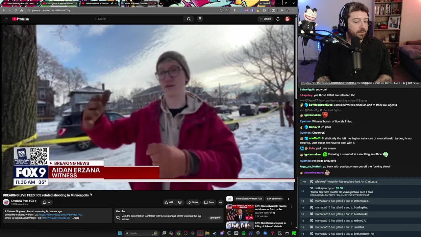
Task: Open Steam from the taskbar
Action: tap(214, 233)
